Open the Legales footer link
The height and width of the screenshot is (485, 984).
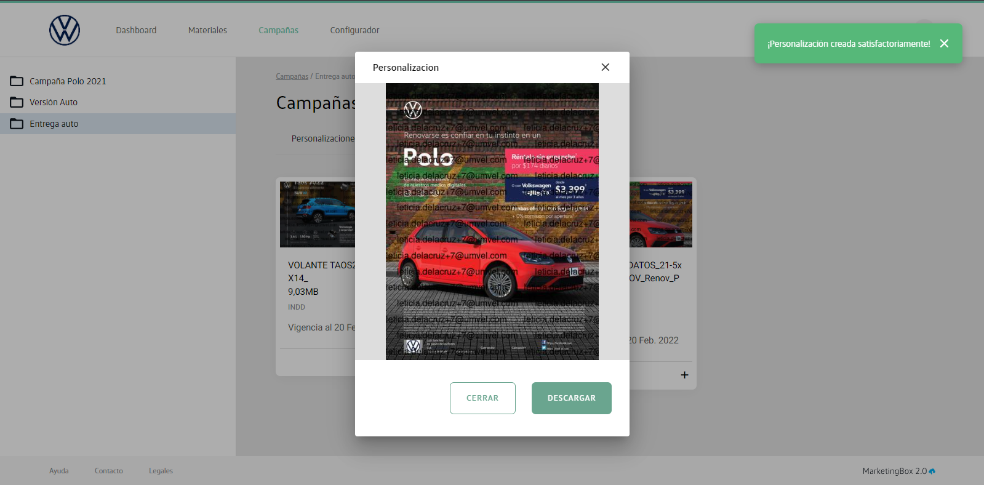click(x=161, y=471)
